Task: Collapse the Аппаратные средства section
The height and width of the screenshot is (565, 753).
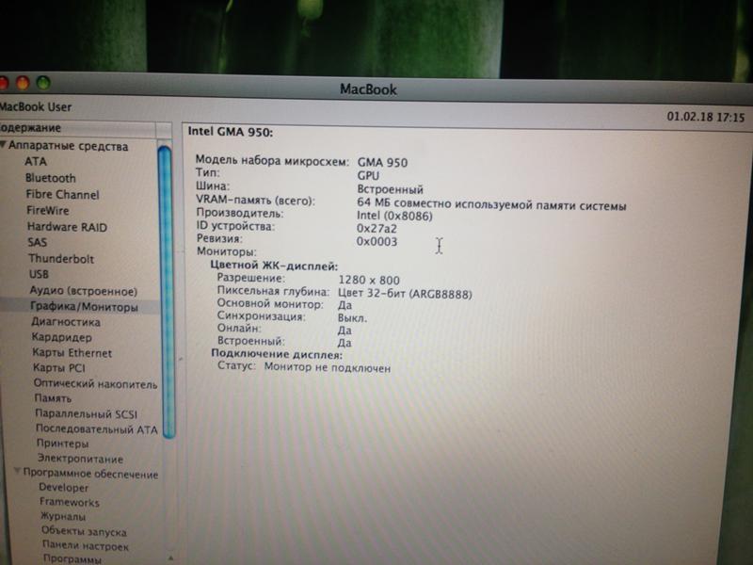Action: [x=4, y=145]
